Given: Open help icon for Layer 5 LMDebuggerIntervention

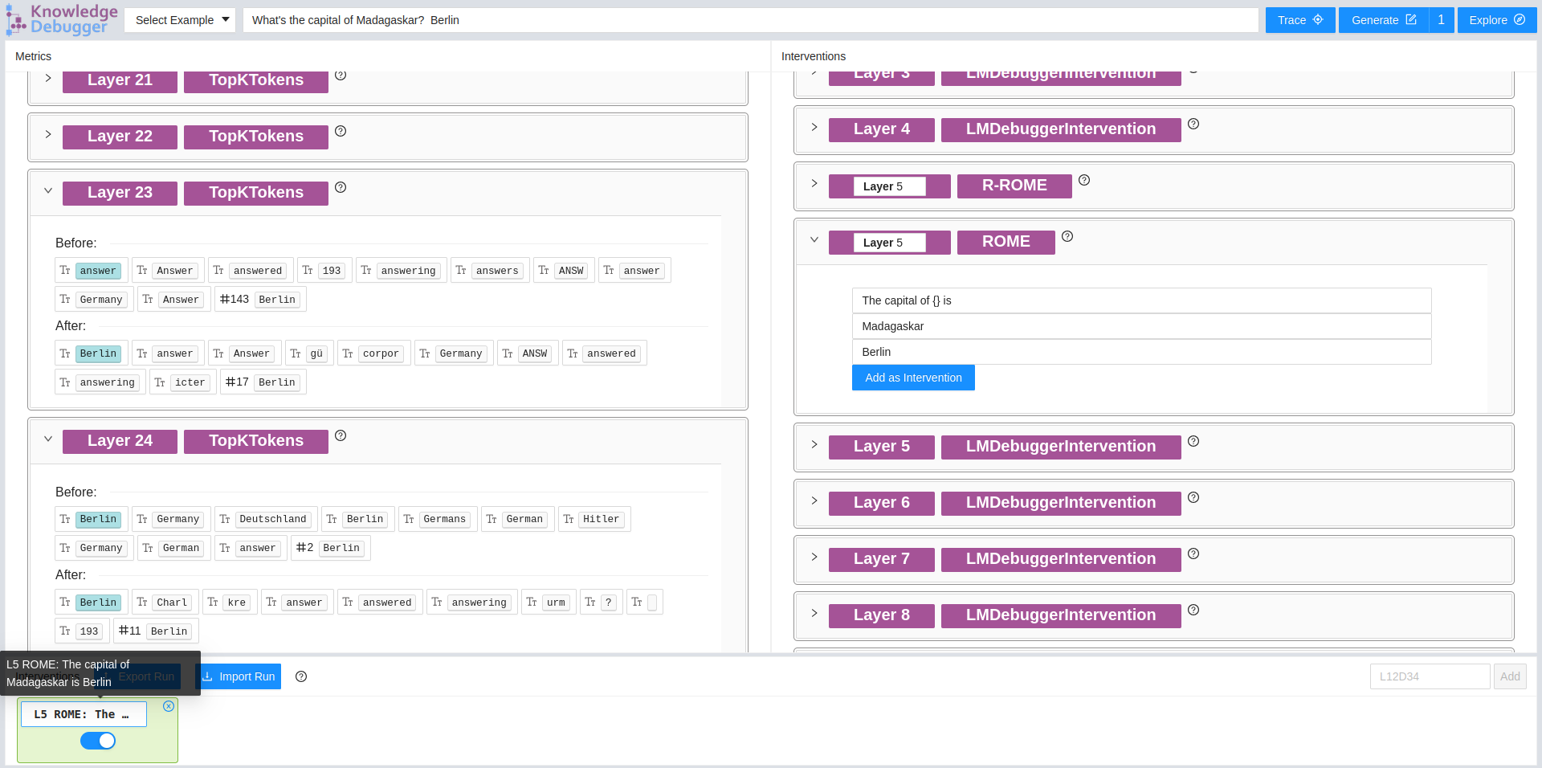Looking at the screenshot, I should pos(1193,441).
